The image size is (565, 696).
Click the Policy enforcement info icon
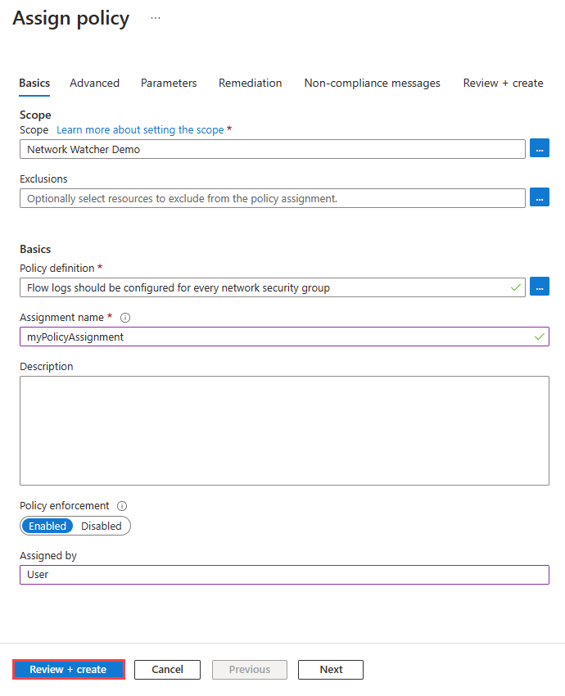[x=122, y=506]
